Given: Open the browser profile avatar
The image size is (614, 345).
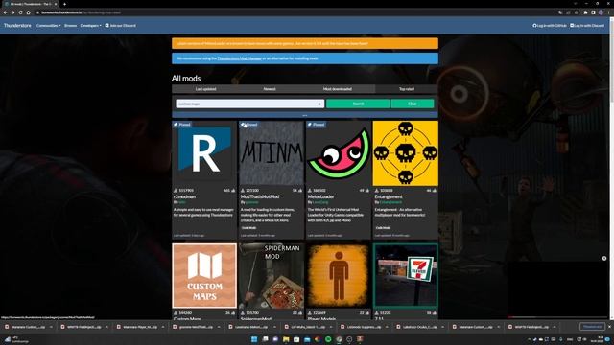Looking at the screenshot, I should (601, 12).
